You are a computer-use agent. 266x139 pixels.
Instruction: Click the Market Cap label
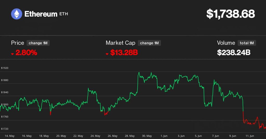click(x=120, y=43)
